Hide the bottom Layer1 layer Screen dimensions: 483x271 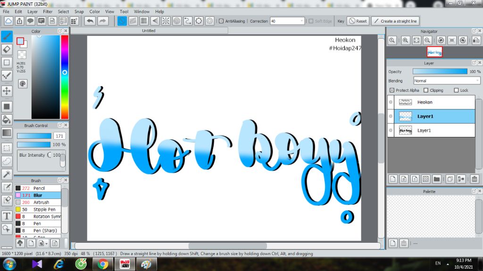point(391,130)
